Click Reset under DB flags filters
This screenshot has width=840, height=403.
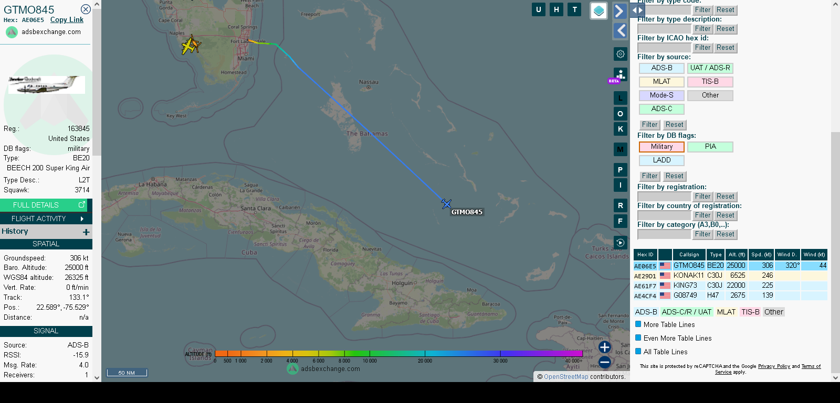(674, 176)
